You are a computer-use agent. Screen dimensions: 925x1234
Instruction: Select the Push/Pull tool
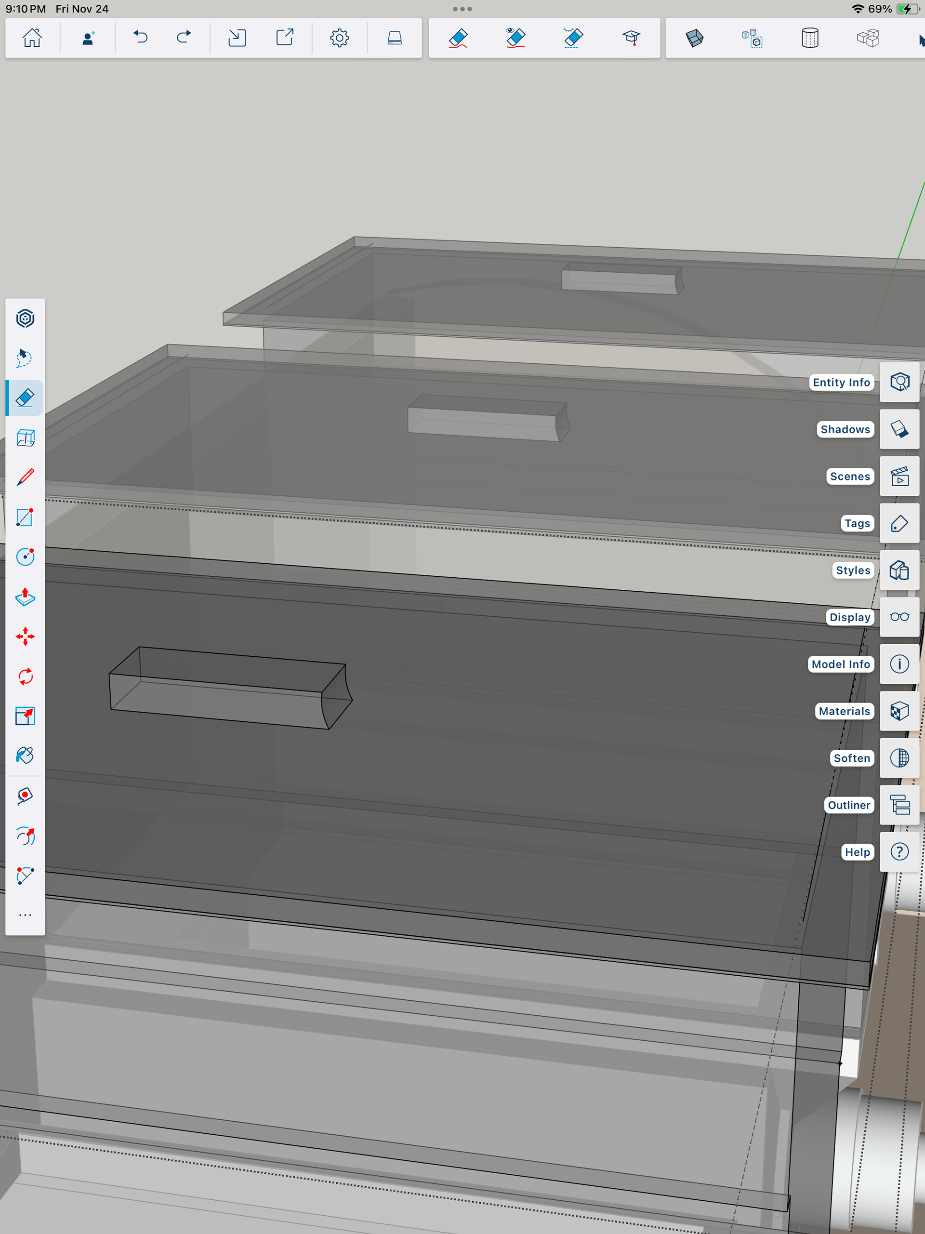25,597
